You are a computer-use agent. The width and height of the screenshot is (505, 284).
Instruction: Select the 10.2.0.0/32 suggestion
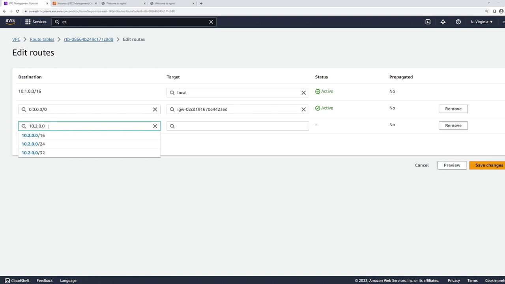tap(89, 153)
